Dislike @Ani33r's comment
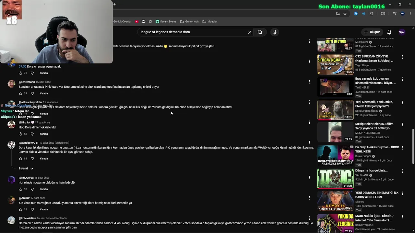 point(32,209)
